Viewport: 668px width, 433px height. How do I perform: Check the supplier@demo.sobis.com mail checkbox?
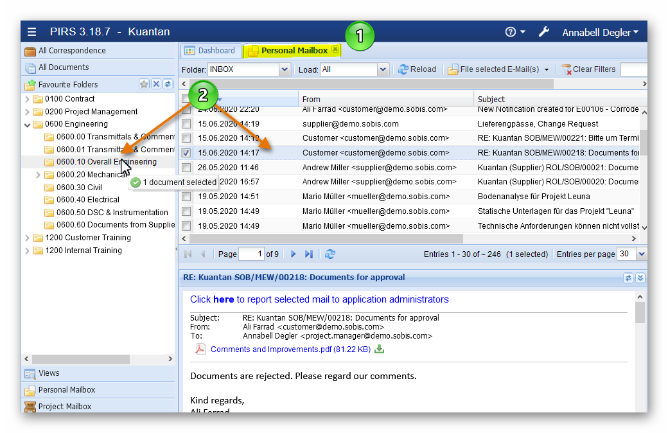(186, 123)
